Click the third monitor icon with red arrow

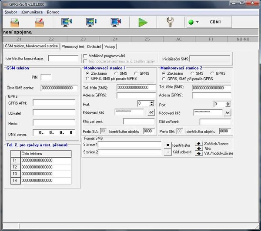click(116, 22)
